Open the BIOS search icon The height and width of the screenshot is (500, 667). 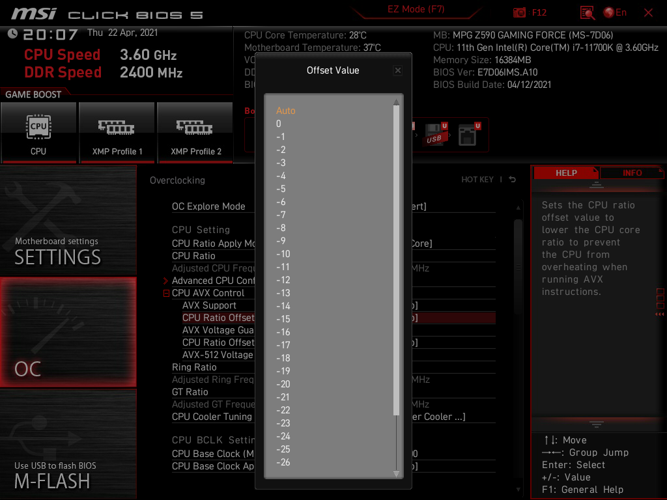[x=588, y=13]
